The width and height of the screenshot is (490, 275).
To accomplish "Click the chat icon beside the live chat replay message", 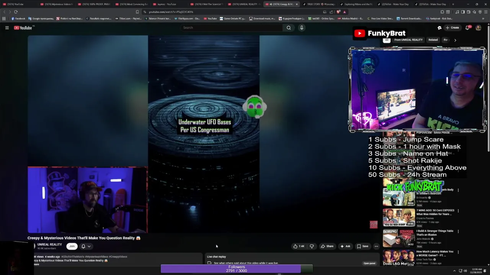I will (x=209, y=263).
